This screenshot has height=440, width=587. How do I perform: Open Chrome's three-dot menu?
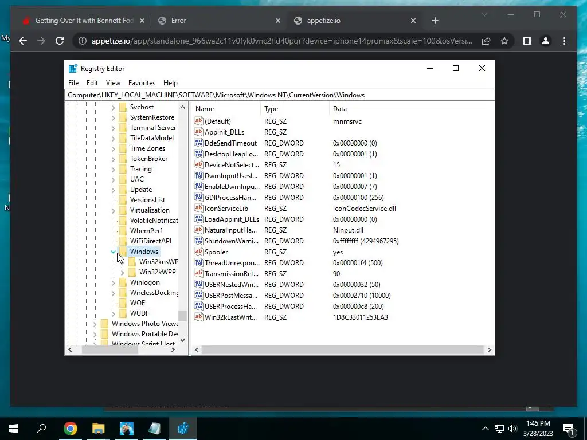click(564, 41)
